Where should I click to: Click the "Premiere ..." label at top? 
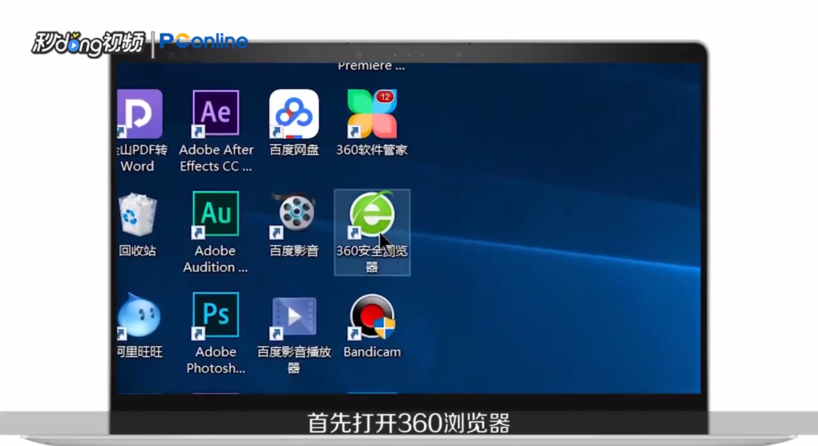[371, 66]
